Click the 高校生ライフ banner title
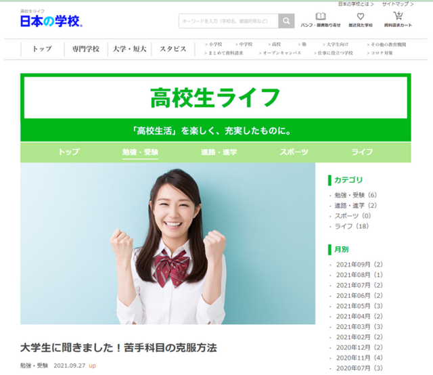The width and height of the screenshot is (433, 375). [215, 97]
